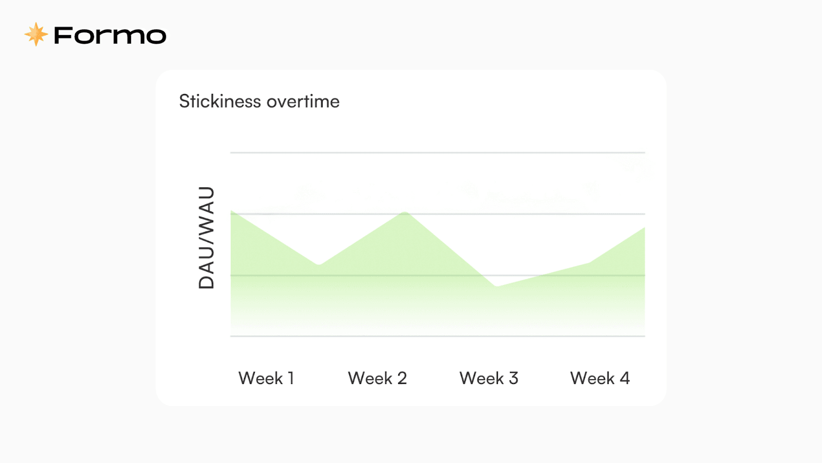Select the Week 3 axis label
This screenshot has height=463, width=822.
coord(489,378)
